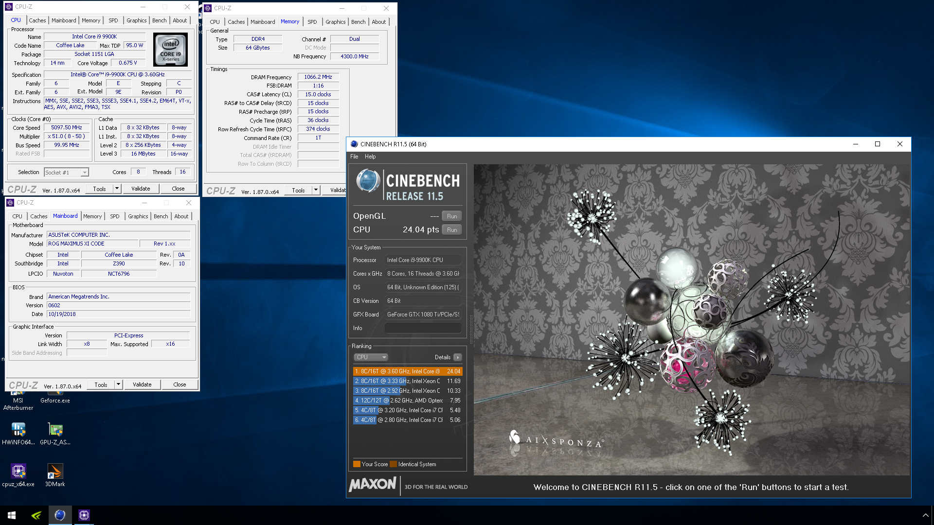Click MAXON logo in Cinebench footer
Image resolution: width=934 pixels, height=525 pixels.
coord(373,484)
